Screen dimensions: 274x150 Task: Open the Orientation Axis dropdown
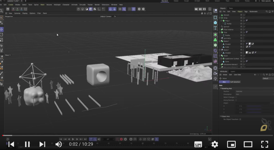254,94
